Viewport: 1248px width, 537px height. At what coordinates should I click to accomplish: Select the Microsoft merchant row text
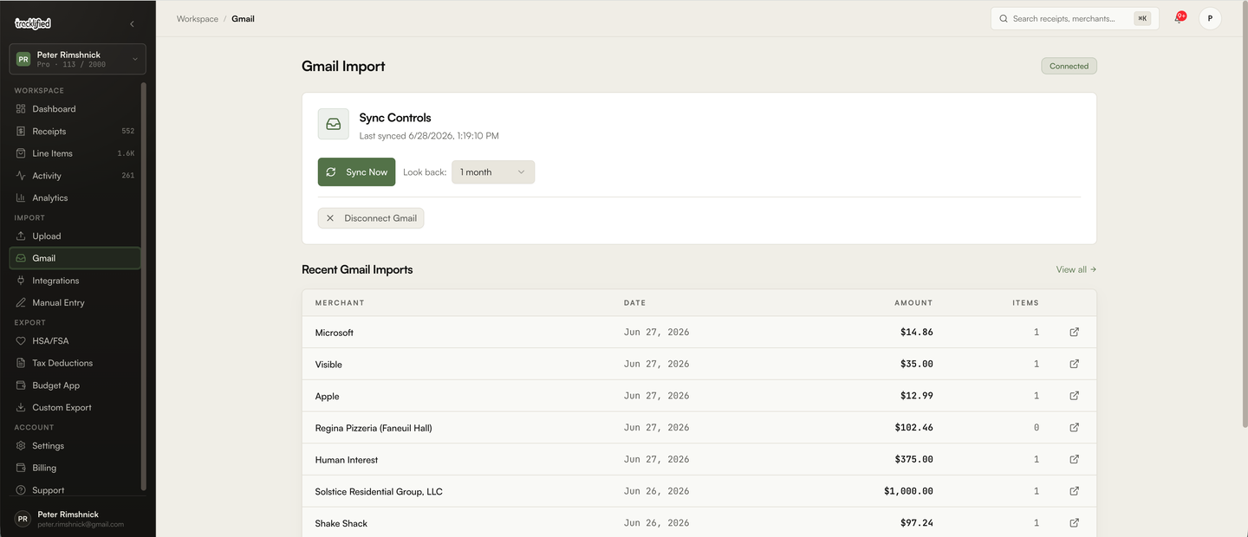point(335,333)
